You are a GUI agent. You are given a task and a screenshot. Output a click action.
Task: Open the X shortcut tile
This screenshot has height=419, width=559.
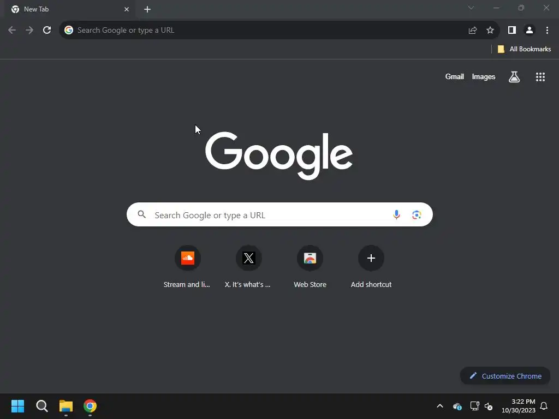point(248,266)
